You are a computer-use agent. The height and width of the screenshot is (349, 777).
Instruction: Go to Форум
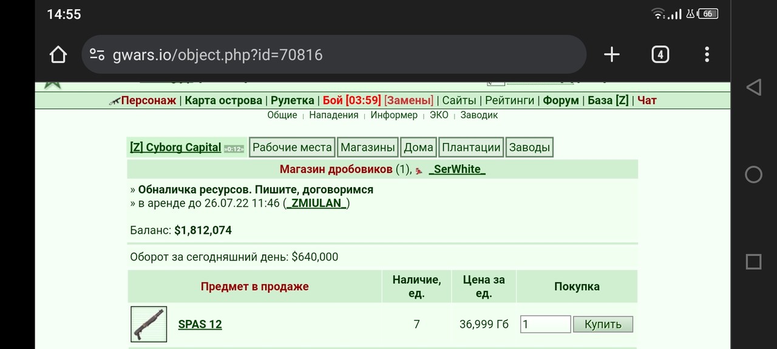pos(561,101)
